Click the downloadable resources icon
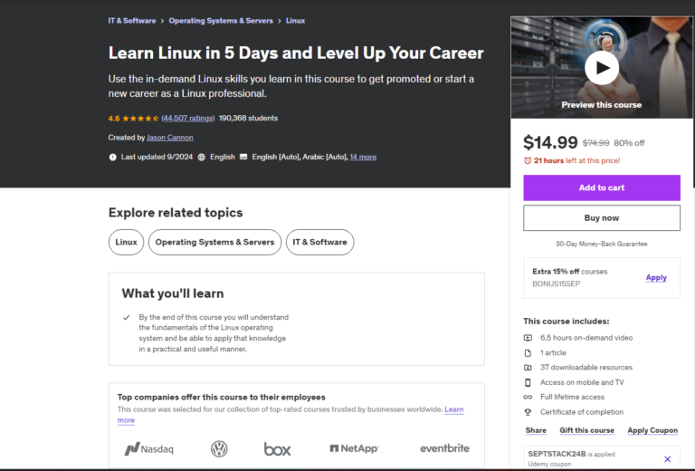Screen dimensions: 695x471 pos(528,368)
